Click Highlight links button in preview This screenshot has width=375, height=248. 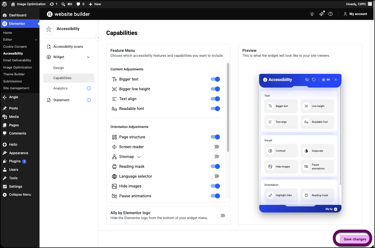(281, 195)
